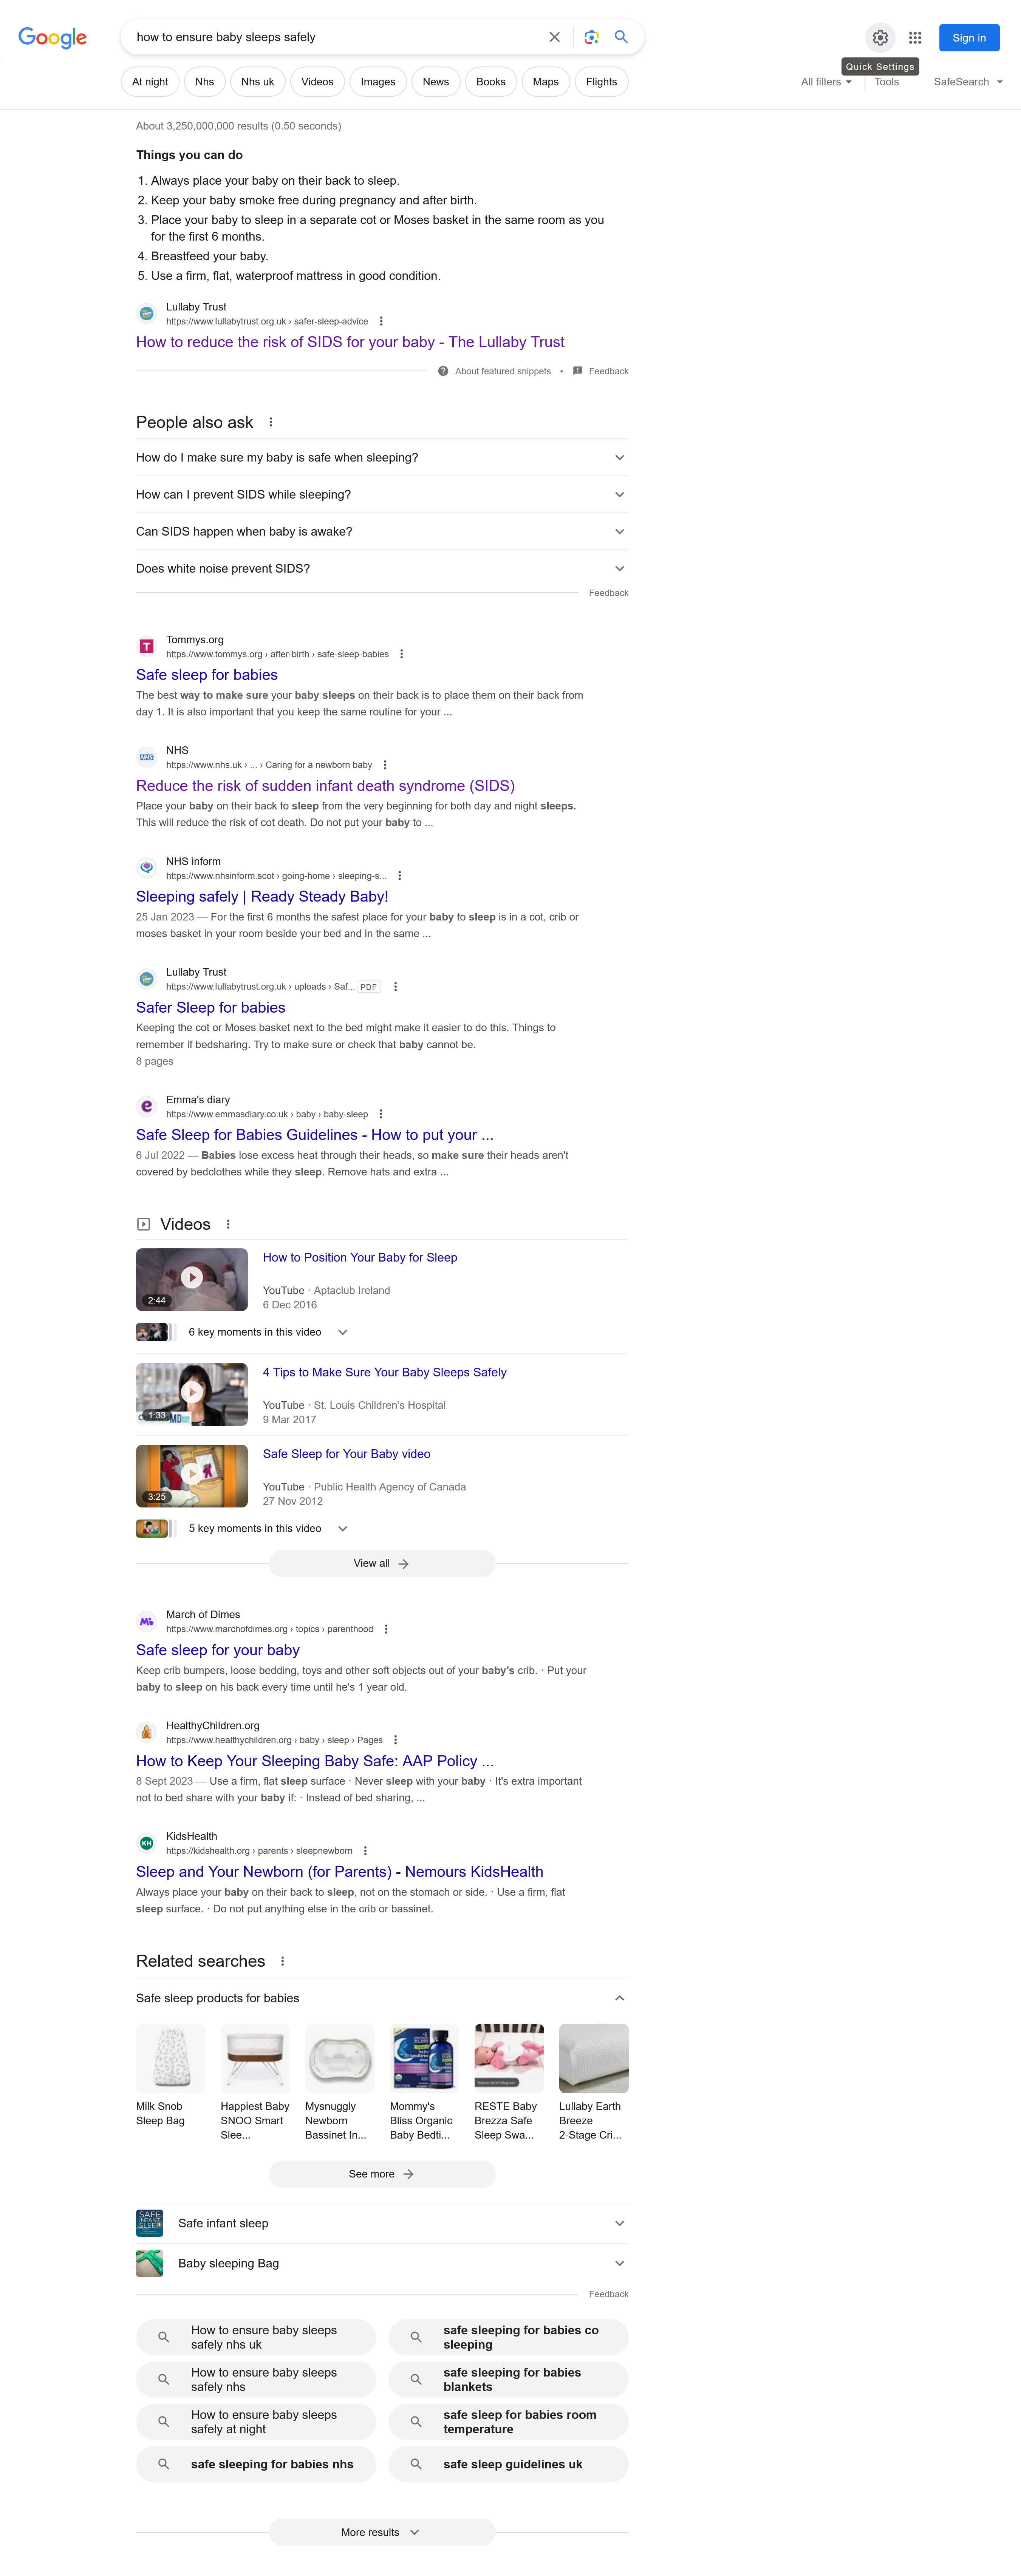This screenshot has width=1021, height=2576.
Task: Select the Images filter tab
Action: tap(377, 82)
